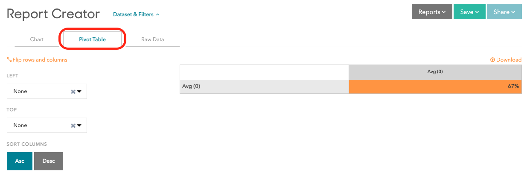Open the Reports dropdown menu
530x175 pixels.
pyautogui.click(x=432, y=12)
